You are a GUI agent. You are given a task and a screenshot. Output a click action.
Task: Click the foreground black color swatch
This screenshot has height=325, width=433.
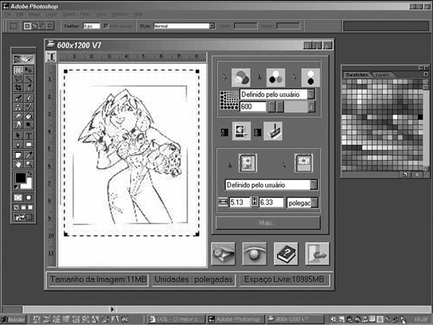click(21, 177)
